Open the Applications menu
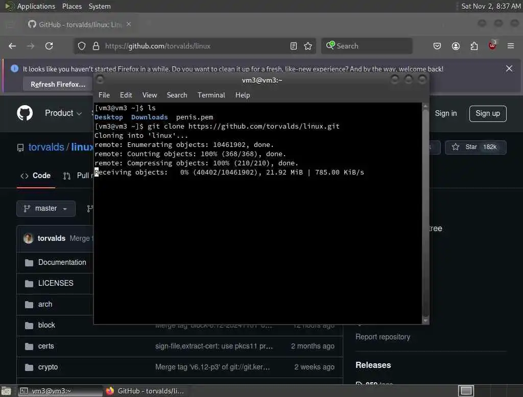 click(x=36, y=6)
